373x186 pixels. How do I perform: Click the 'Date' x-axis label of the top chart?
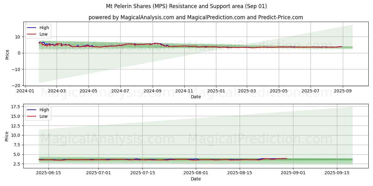pos(196,97)
